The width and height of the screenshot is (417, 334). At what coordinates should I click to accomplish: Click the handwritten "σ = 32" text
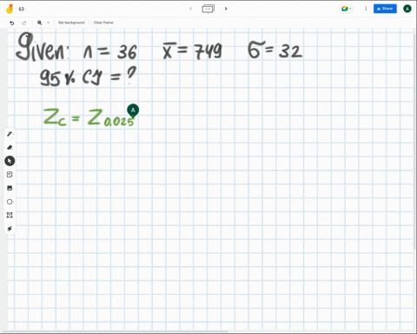tap(275, 50)
